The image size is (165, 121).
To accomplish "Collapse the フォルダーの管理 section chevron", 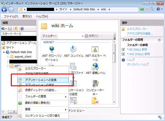I will click(x=159, y=40).
